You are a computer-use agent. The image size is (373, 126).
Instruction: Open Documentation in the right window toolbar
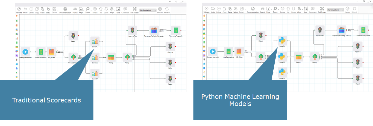coord(253,10)
